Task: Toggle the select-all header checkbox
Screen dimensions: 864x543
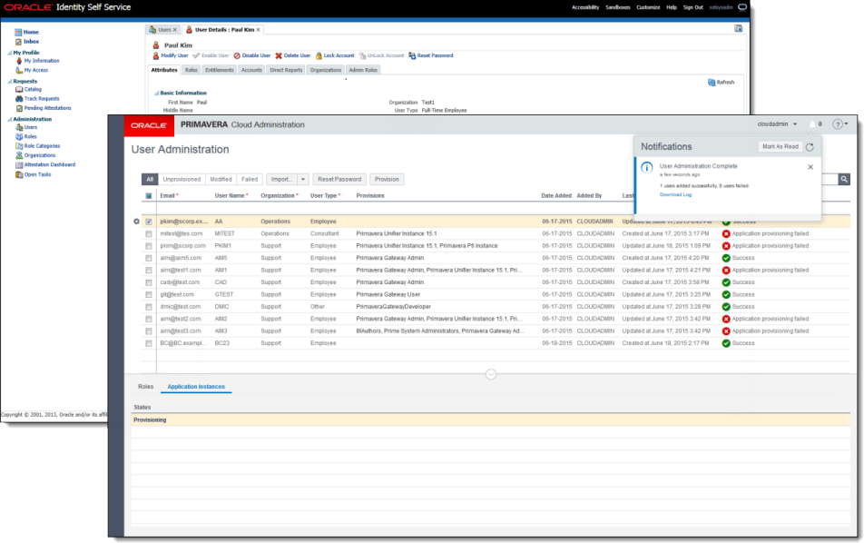Action: [149, 195]
